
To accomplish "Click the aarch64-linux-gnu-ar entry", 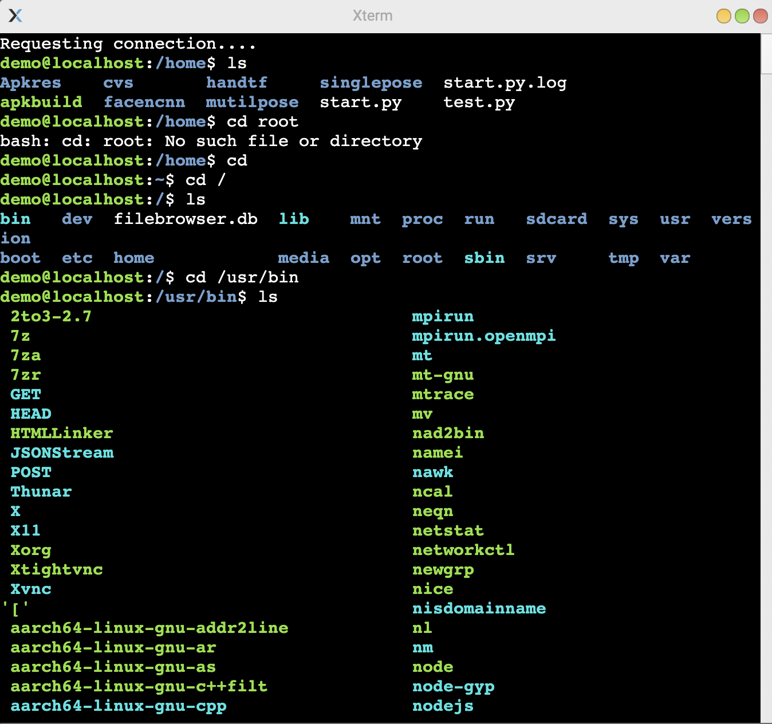I will click(113, 647).
